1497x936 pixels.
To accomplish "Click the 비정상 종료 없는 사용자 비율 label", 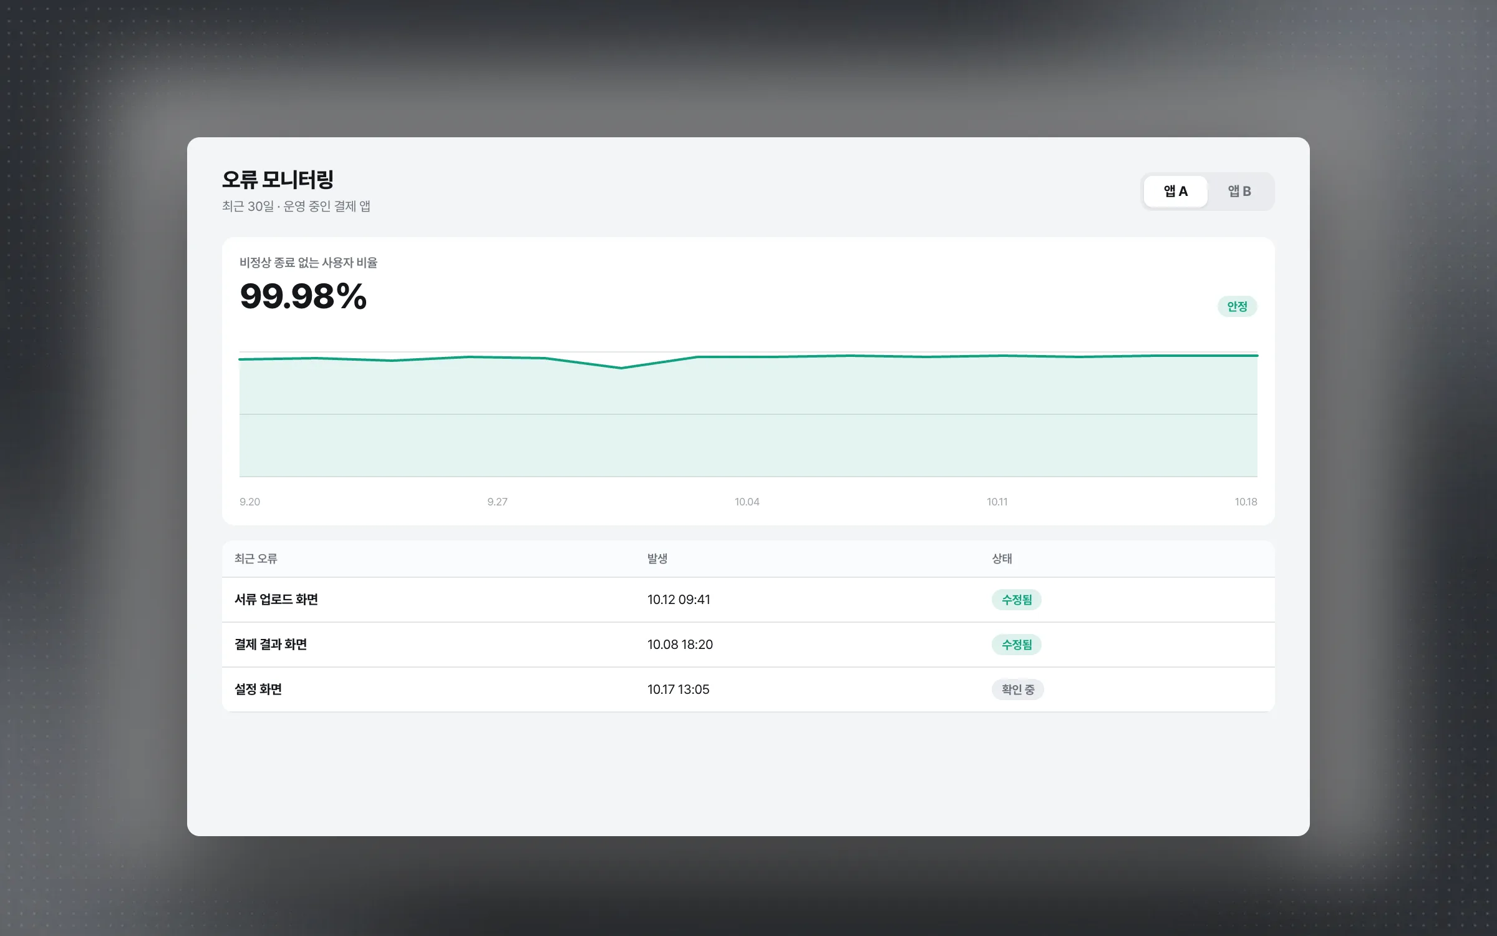I will pos(308,263).
